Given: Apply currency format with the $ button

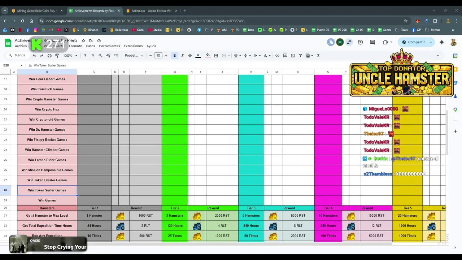Looking at the screenshot, I should click(x=85, y=56).
